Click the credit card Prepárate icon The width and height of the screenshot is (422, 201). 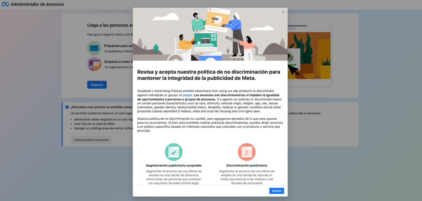tap(94, 48)
